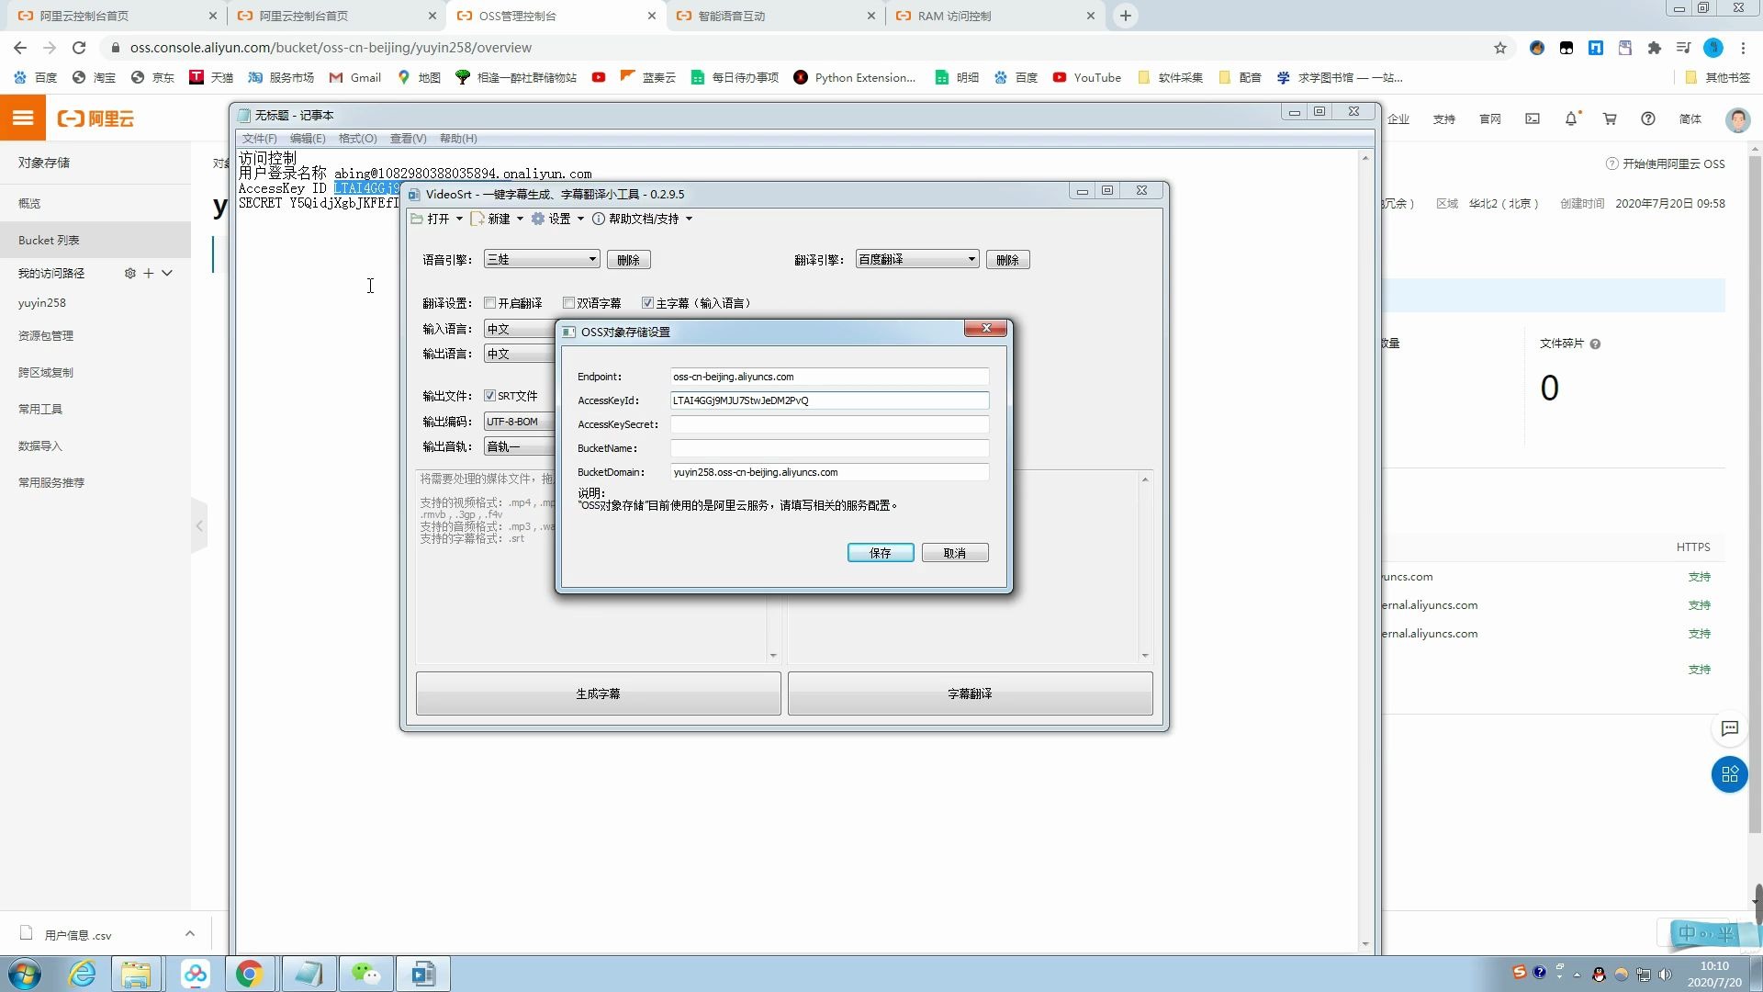Image resolution: width=1763 pixels, height=992 pixels.
Task: Open the floating chat feedback icon
Action: 1730,728
